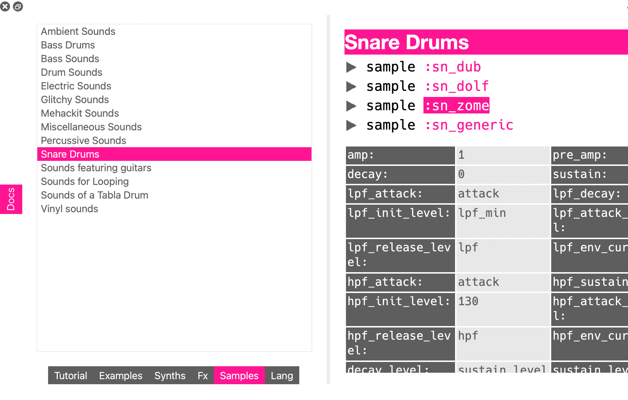This screenshot has height=400, width=628.
Task: Choose Sounds of a Tabla Drum
Action: [174, 195]
